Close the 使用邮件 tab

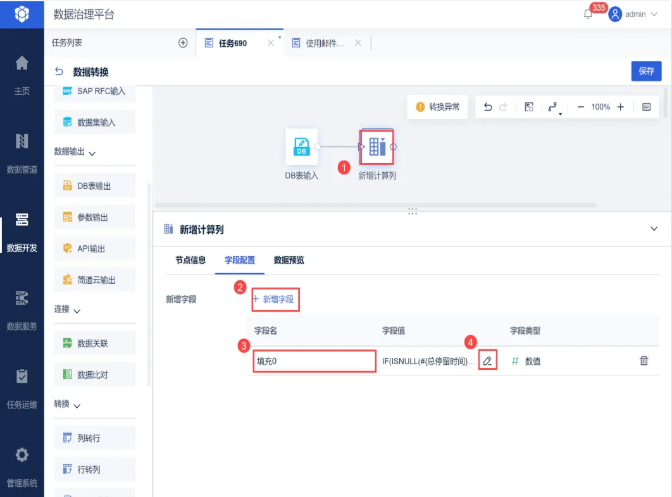[358, 43]
